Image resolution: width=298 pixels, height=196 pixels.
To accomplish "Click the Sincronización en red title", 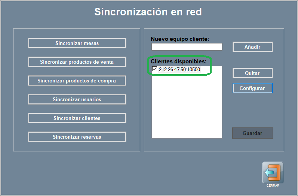I will (148, 12).
